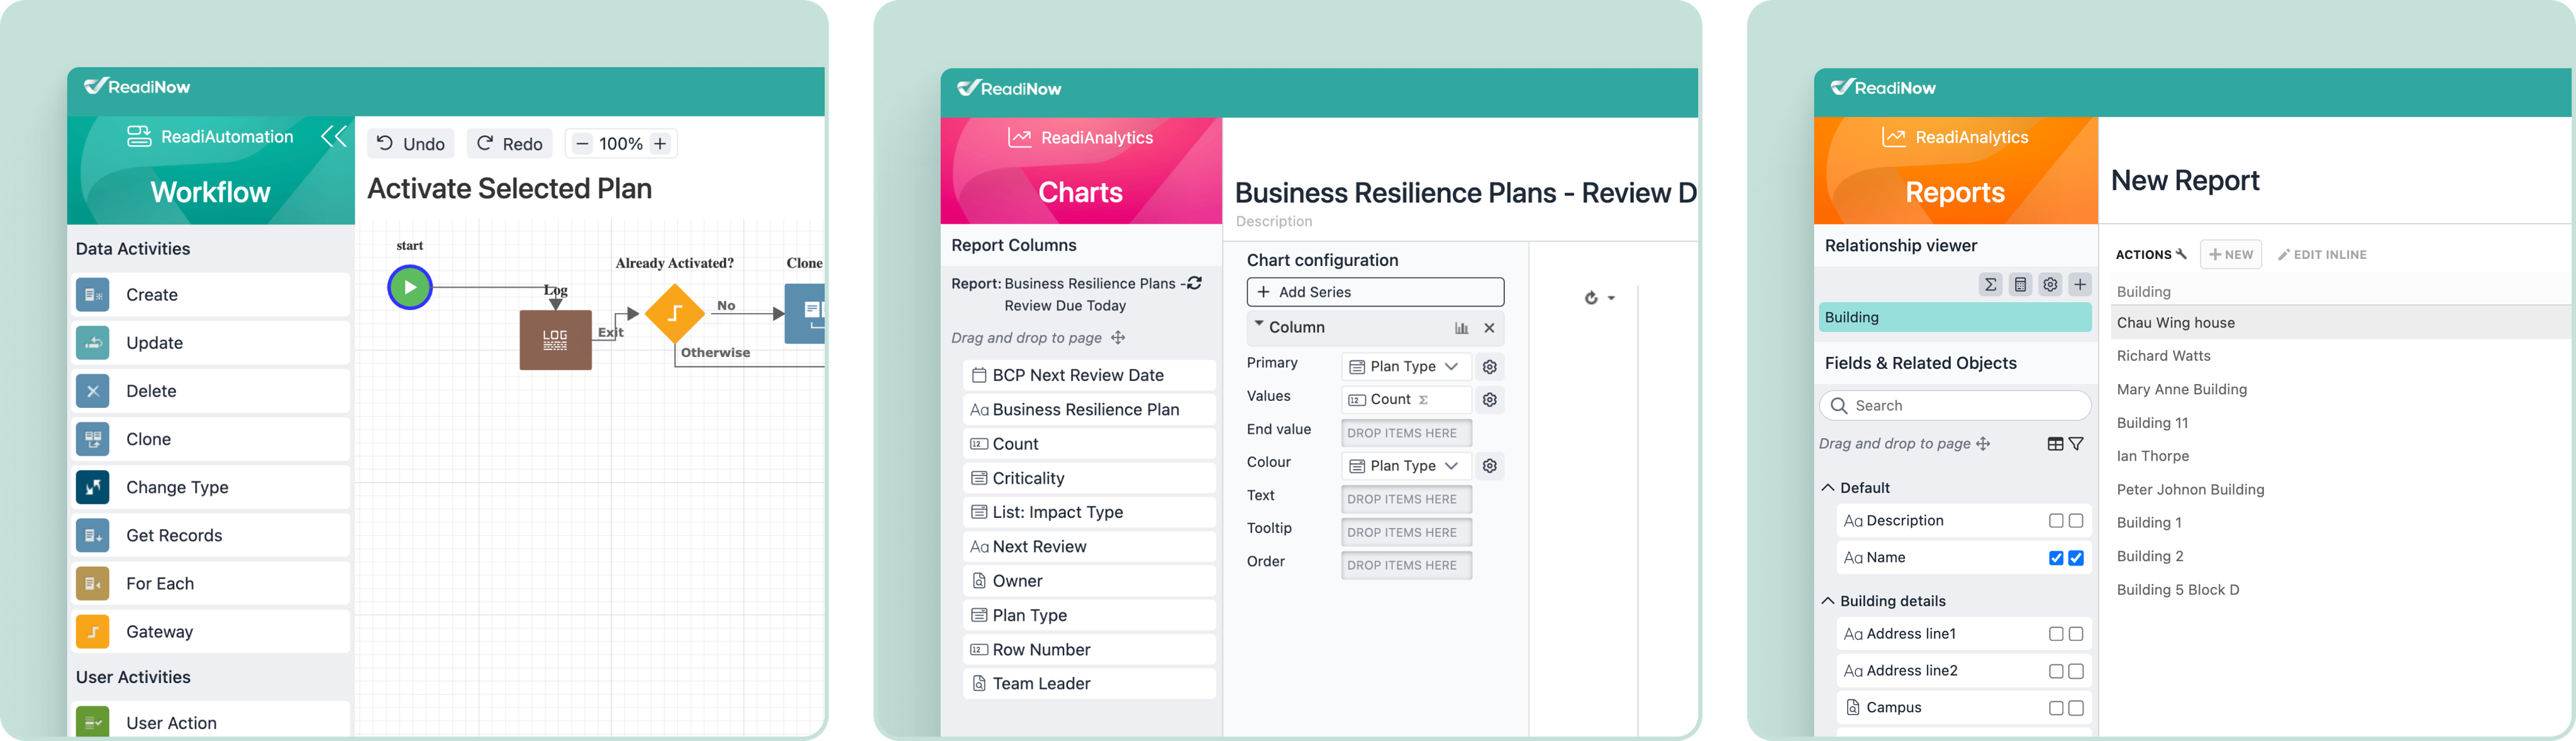The image size is (2576, 741).
Task: Collapse the ReadiAutomation sidebar with double chevron
Action: 334,136
